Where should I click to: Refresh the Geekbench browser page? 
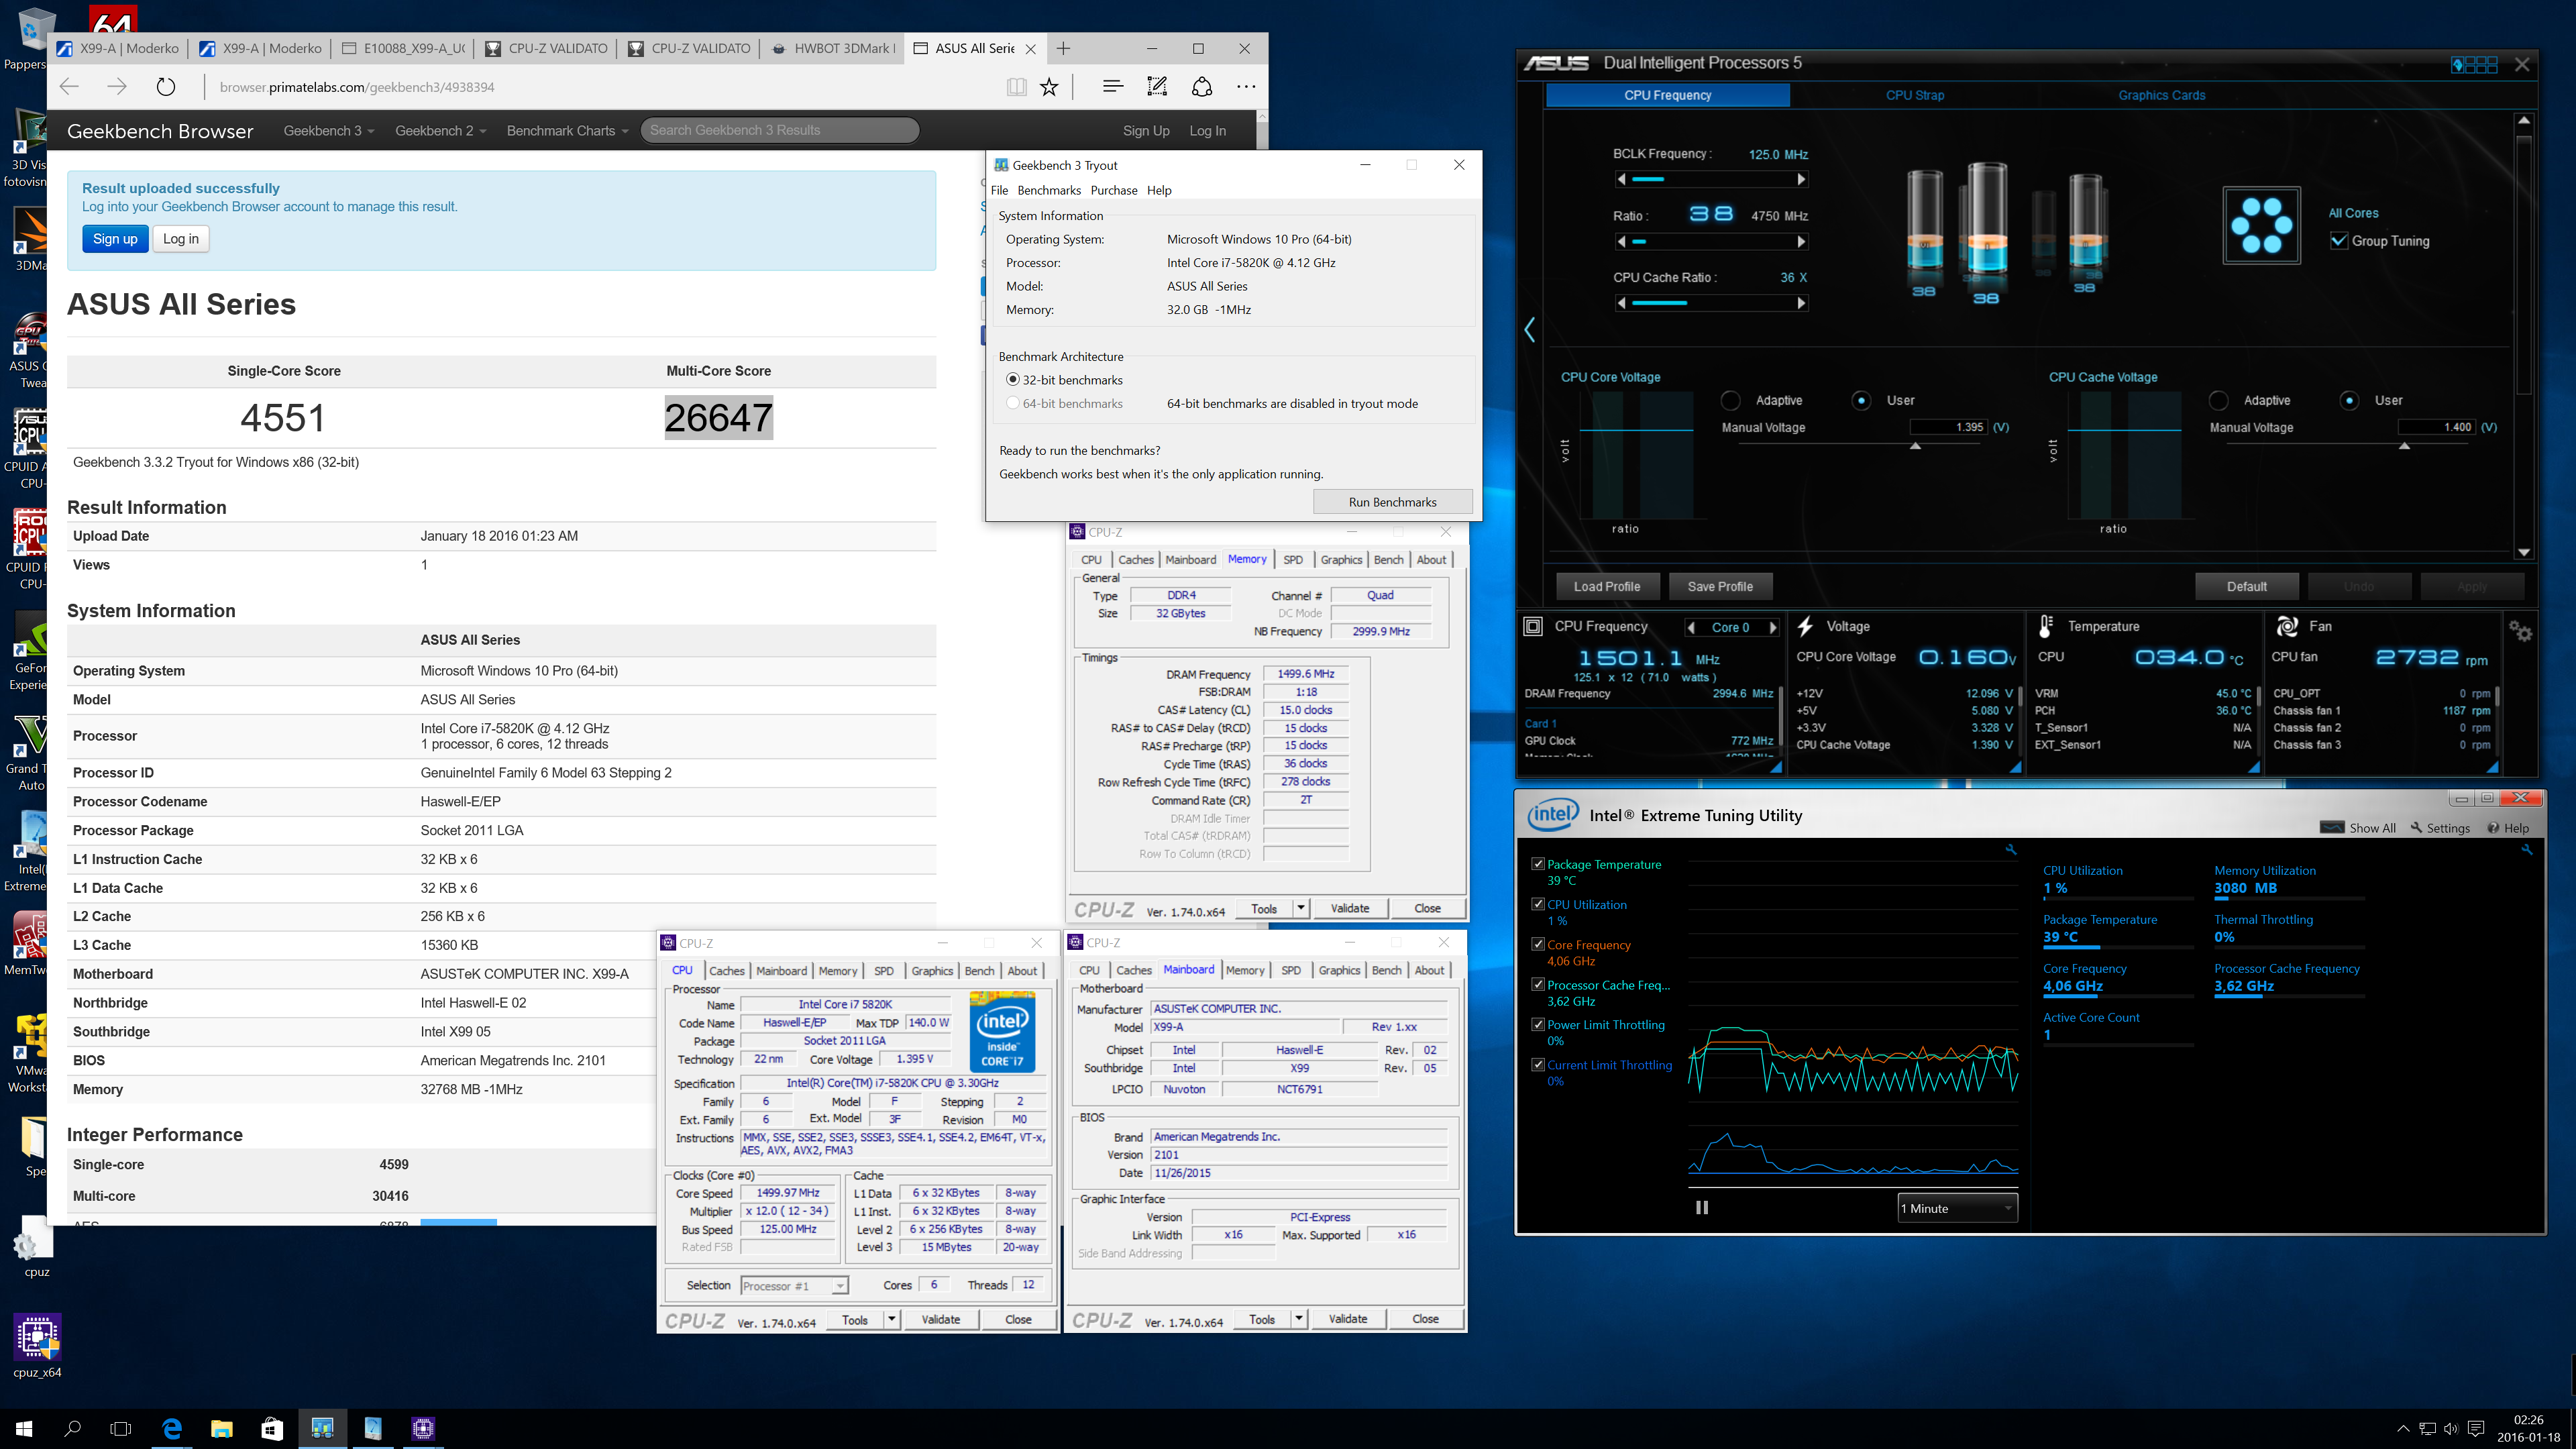(x=166, y=87)
